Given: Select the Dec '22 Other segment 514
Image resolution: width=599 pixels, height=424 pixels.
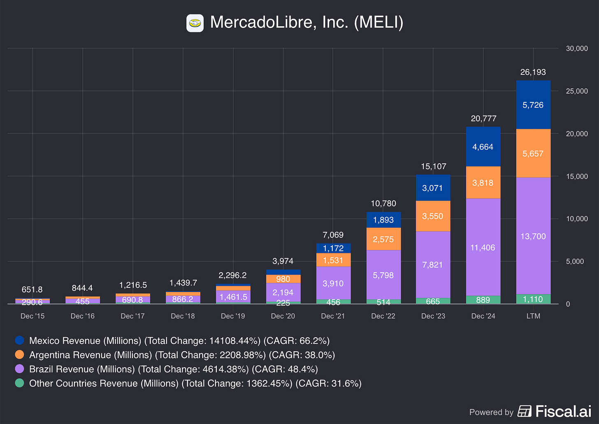Looking at the screenshot, I should point(383,302).
